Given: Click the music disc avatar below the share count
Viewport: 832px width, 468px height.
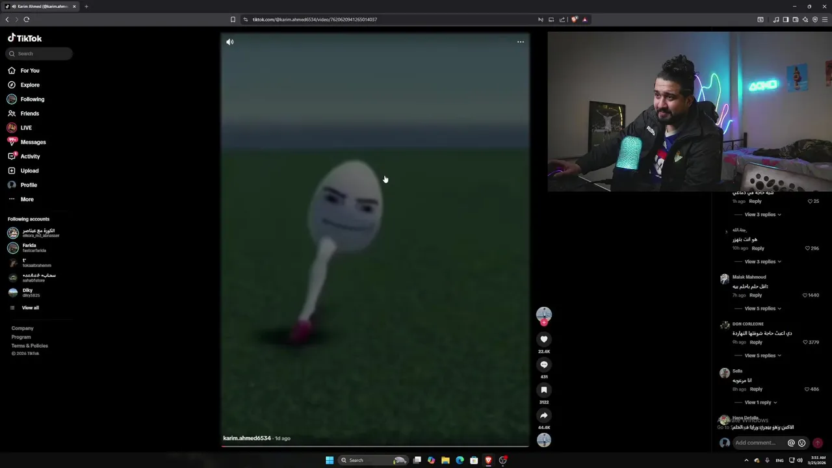Looking at the screenshot, I should (544, 440).
